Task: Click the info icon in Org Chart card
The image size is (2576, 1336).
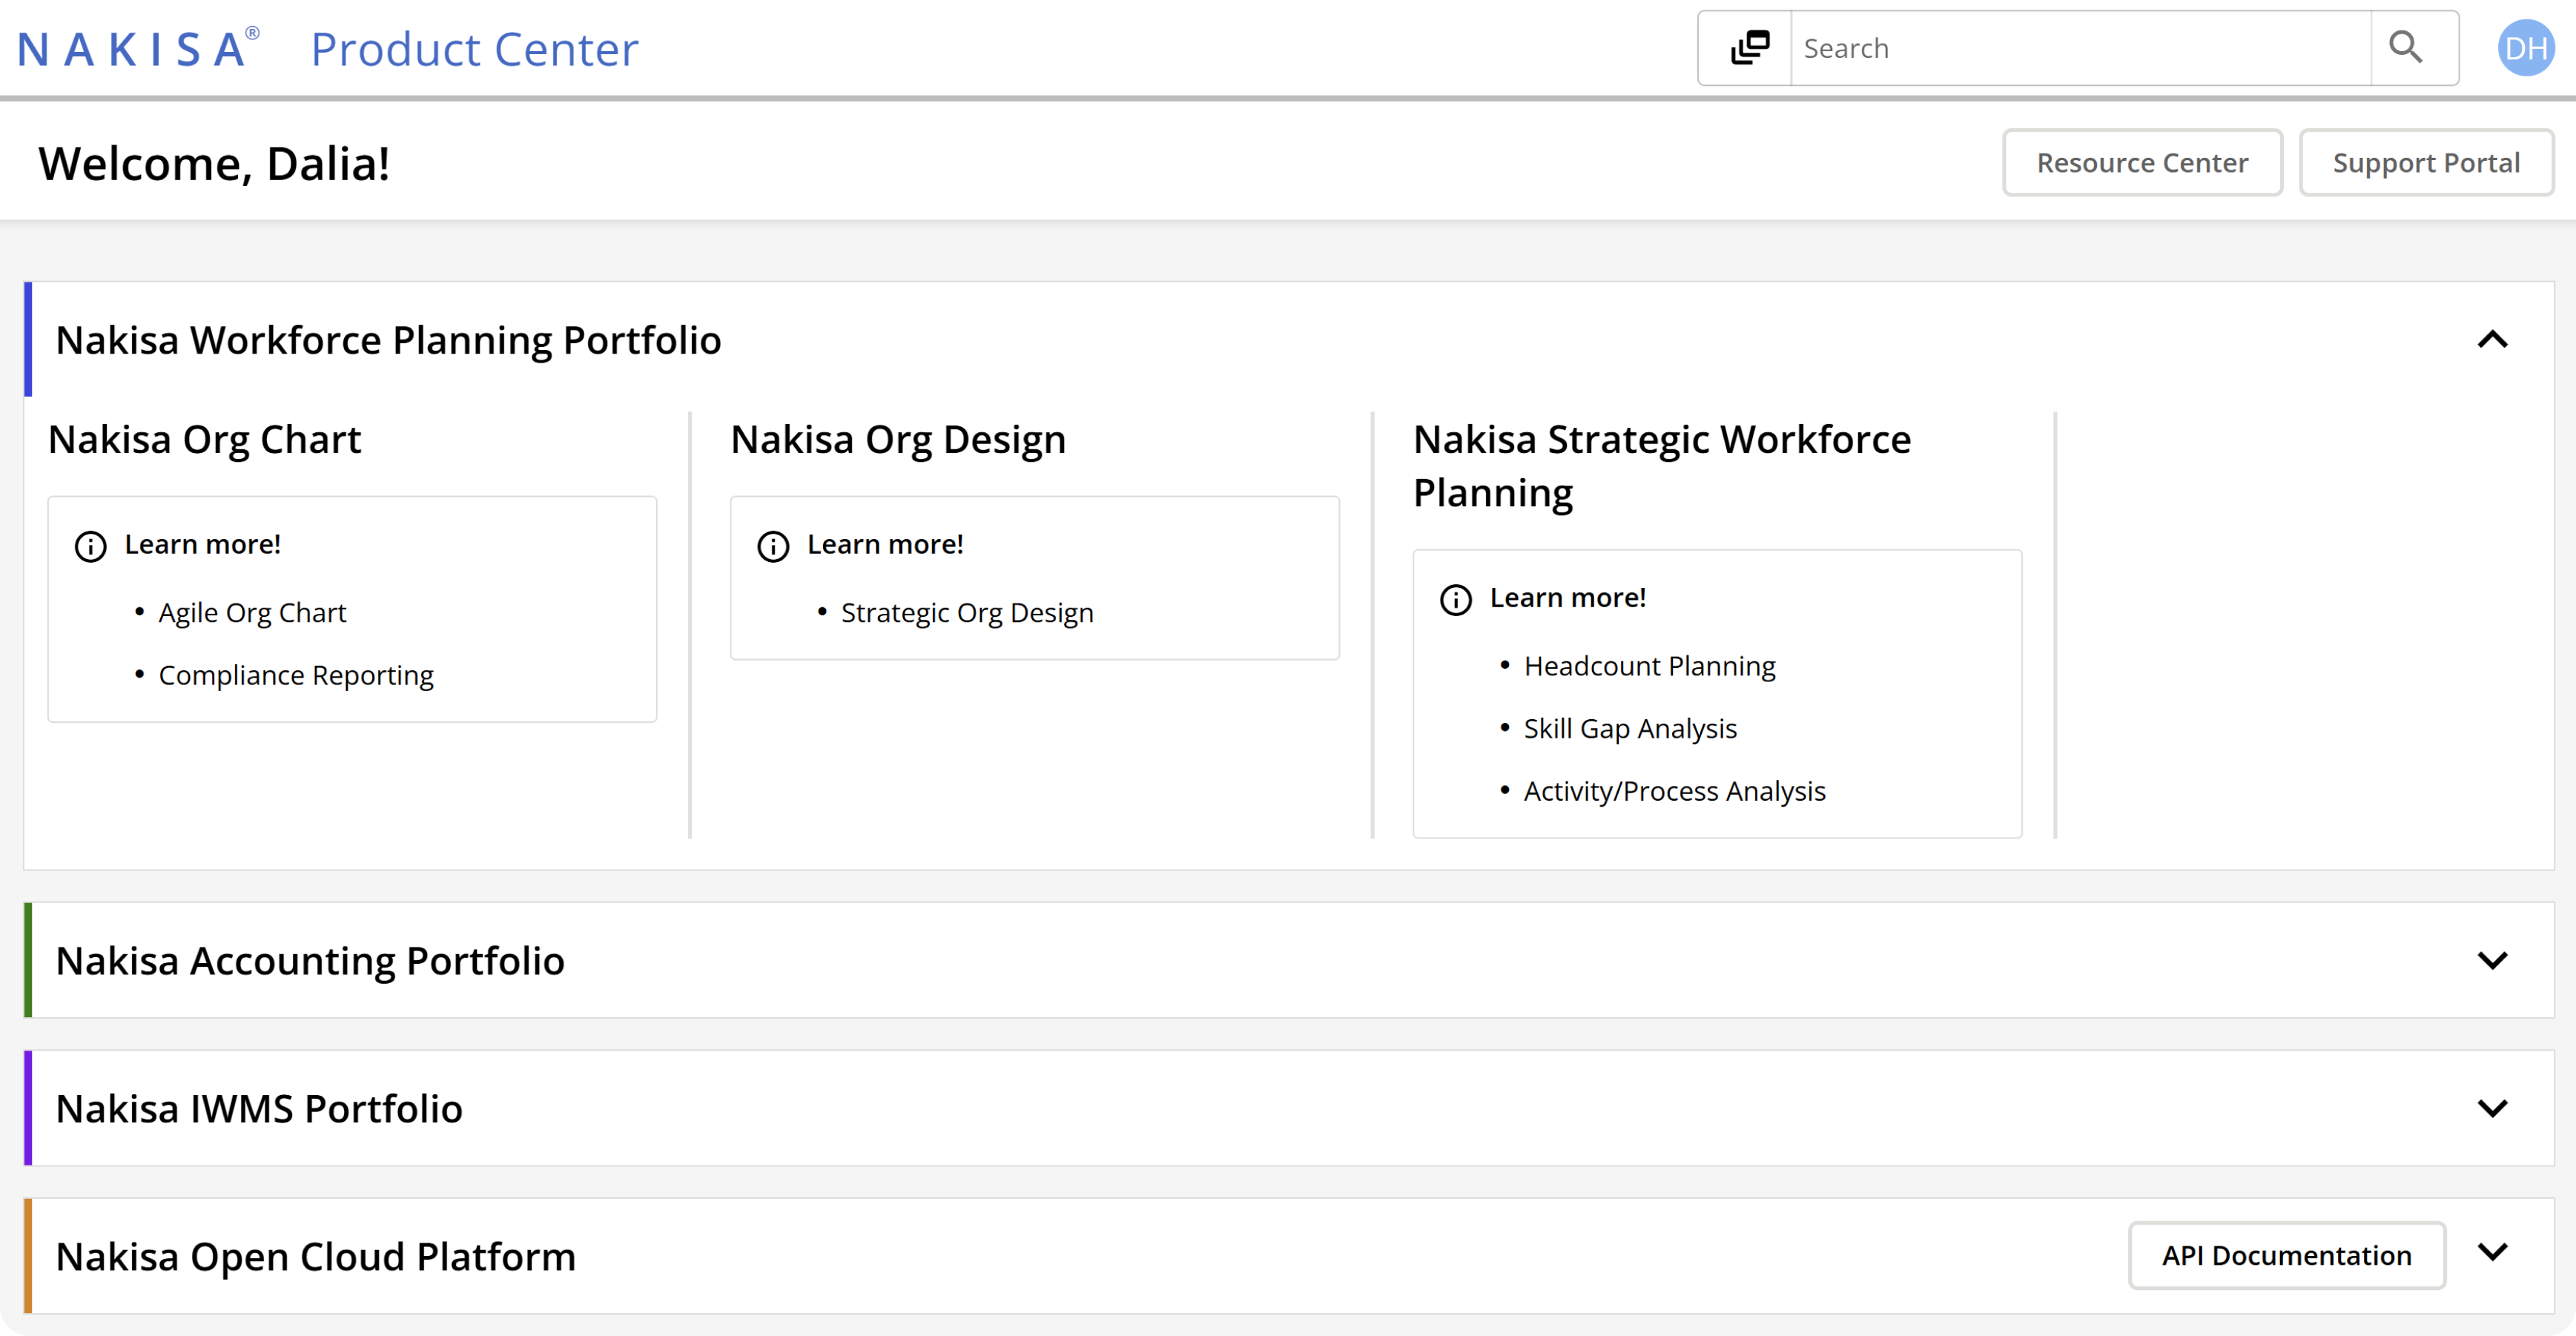Action: (90, 546)
